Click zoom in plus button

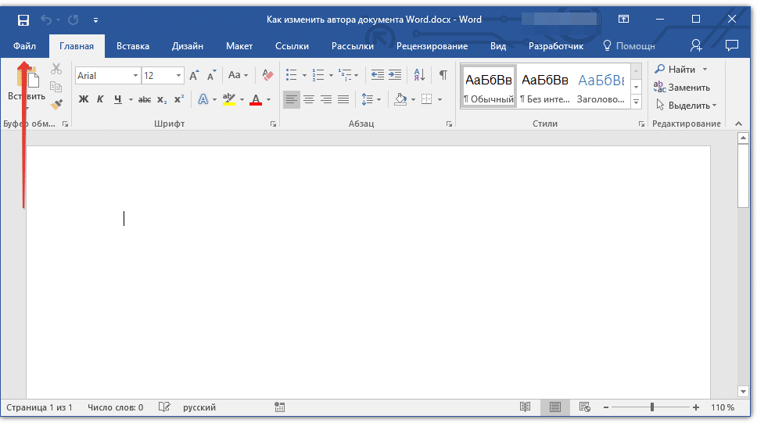[x=696, y=407]
